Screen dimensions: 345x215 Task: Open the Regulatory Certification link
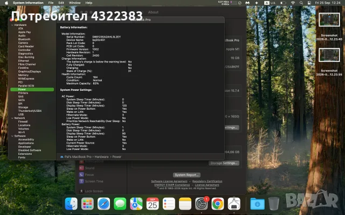pyautogui.click(x=207, y=181)
